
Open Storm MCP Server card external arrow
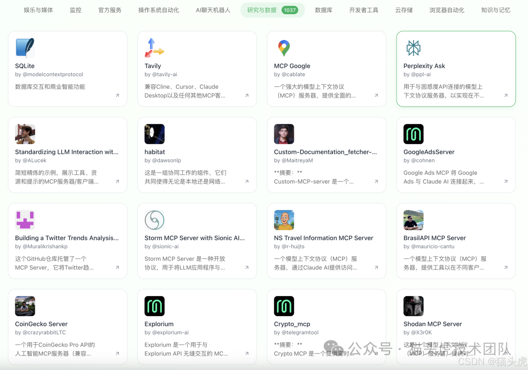[x=247, y=267]
